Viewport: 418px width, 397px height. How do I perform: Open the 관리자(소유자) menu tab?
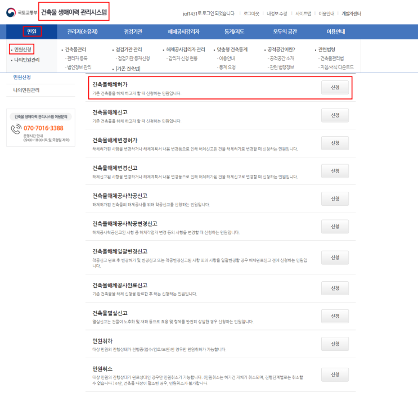(x=82, y=31)
